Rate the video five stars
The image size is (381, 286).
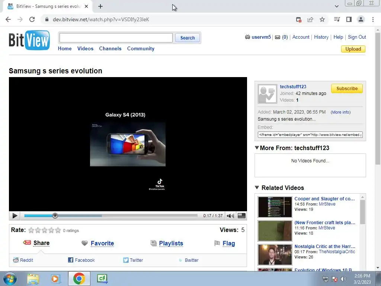point(58,230)
